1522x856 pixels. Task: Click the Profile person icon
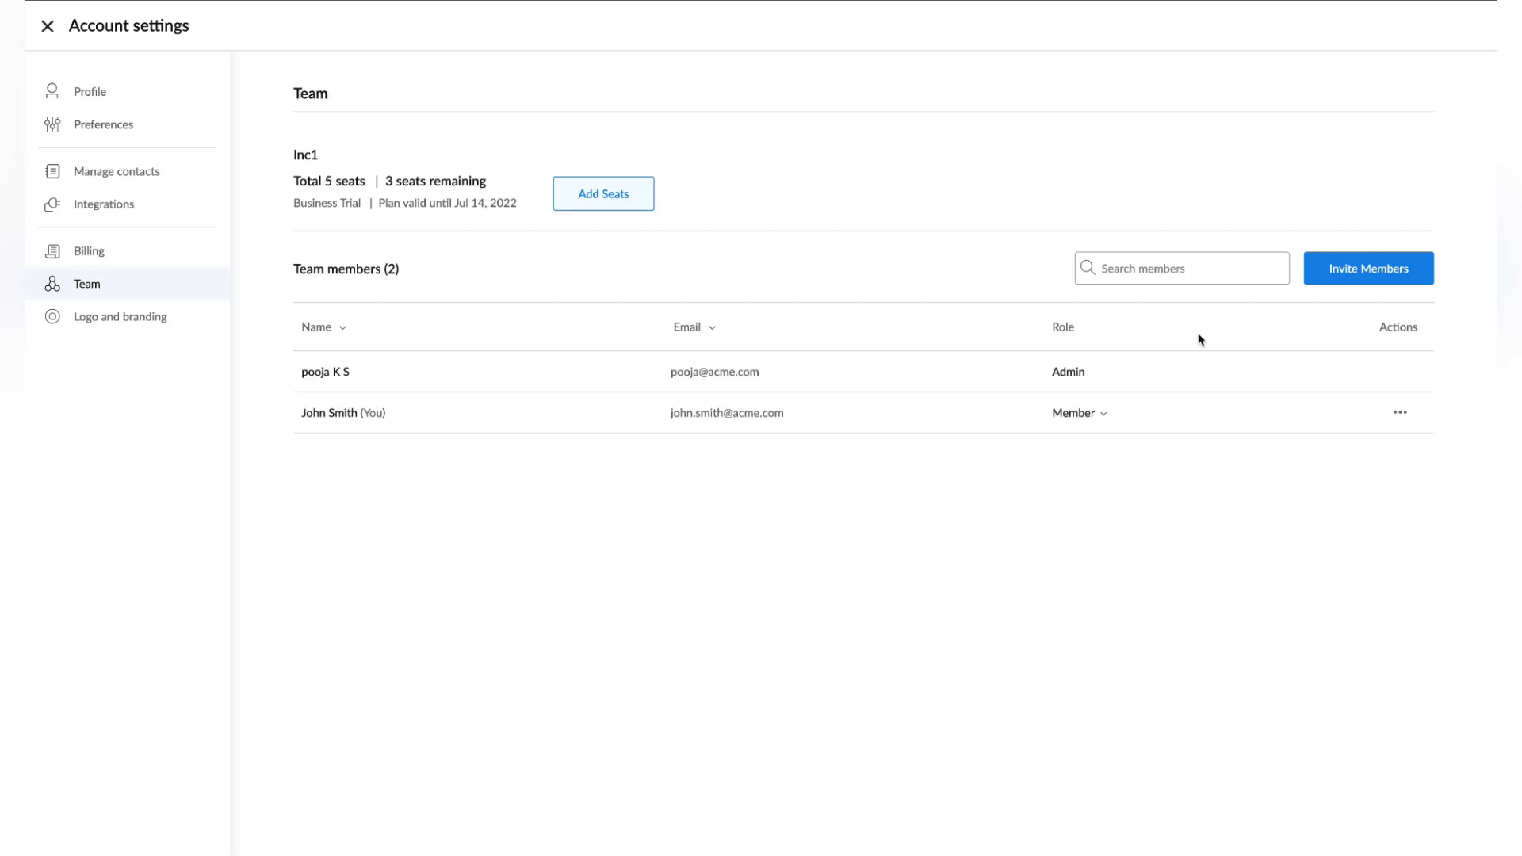pos(52,91)
